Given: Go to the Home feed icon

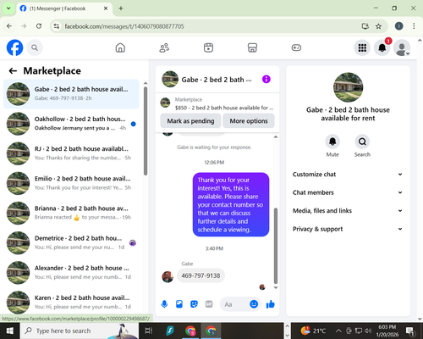Looking at the screenshot, I should (x=120, y=47).
